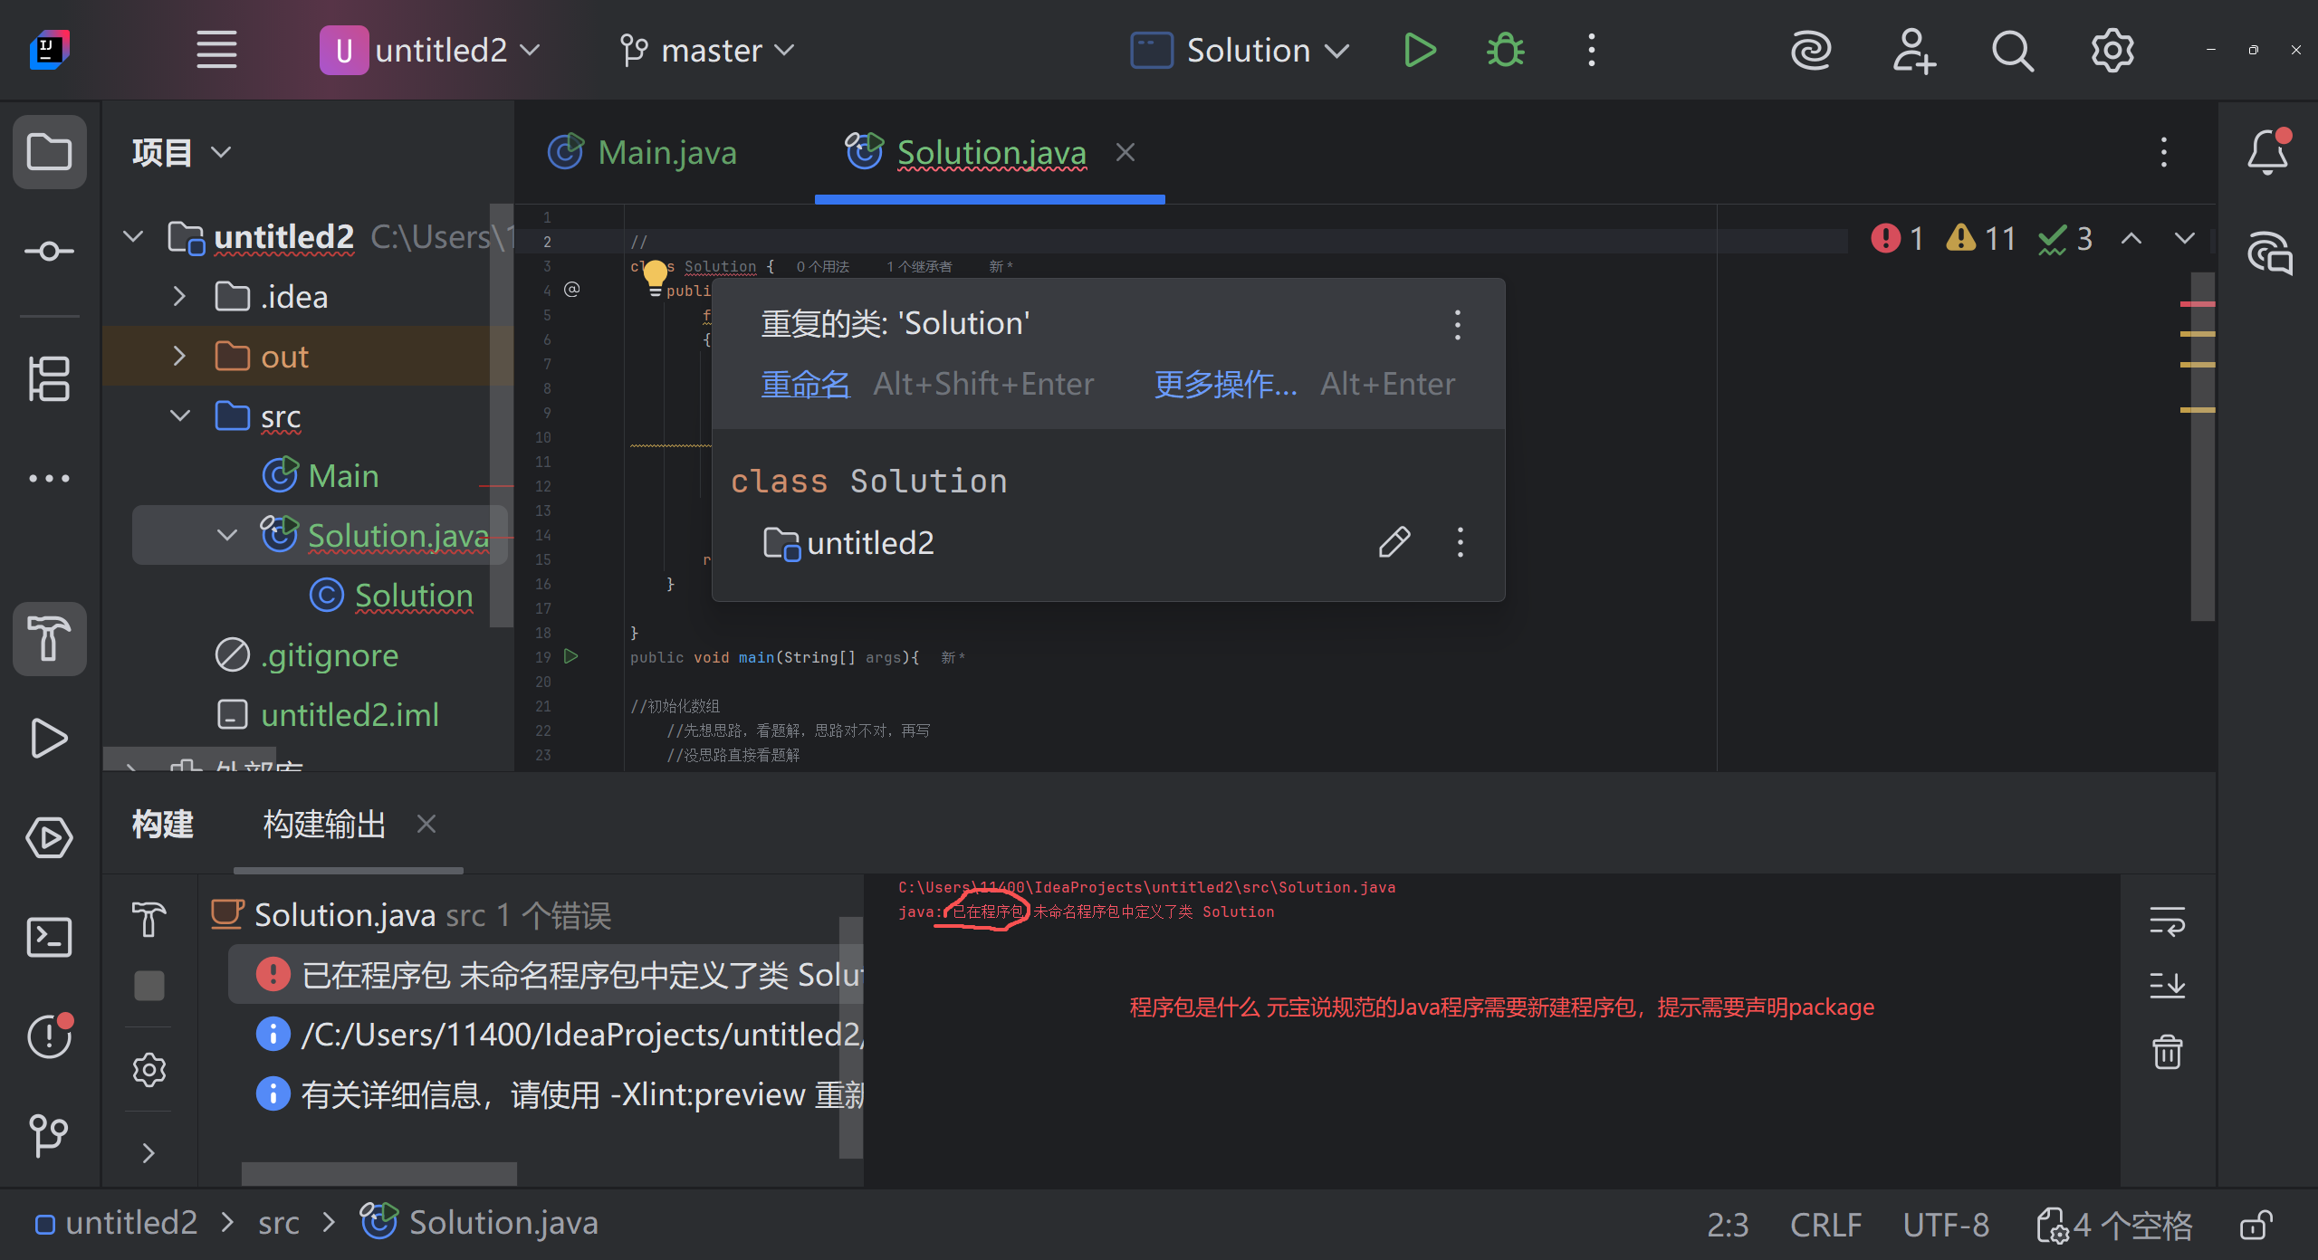Toggle scroll to end of output

[2167, 985]
